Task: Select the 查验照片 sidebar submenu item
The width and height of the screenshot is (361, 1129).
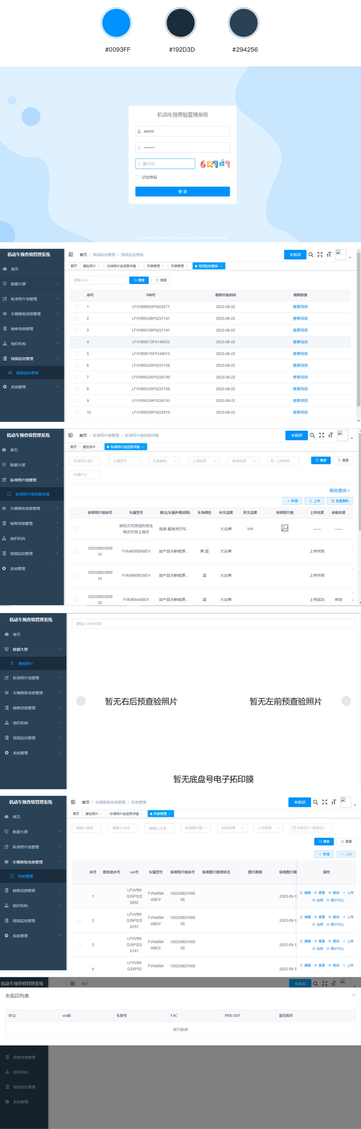Action: (25, 664)
